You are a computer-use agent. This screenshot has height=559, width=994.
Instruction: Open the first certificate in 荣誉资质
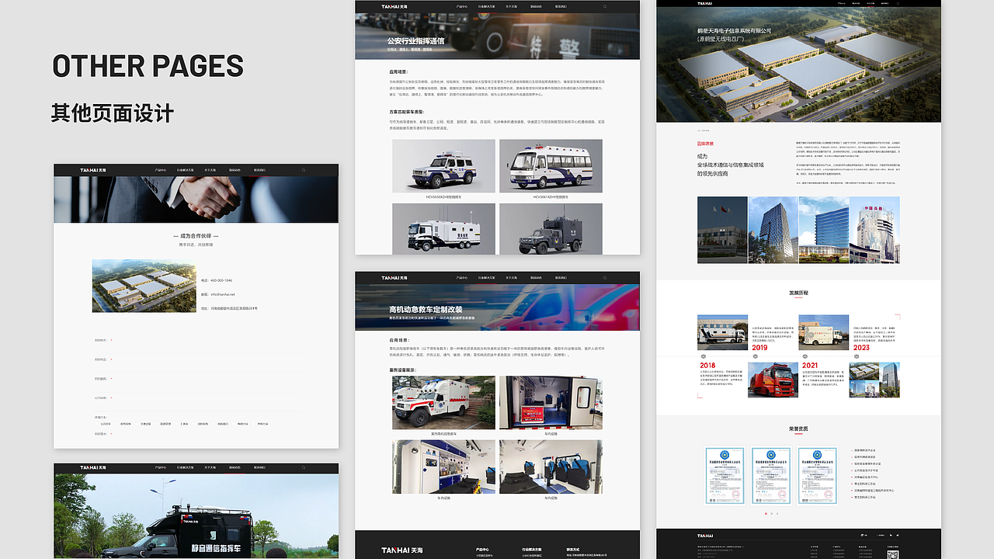point(725,475)
